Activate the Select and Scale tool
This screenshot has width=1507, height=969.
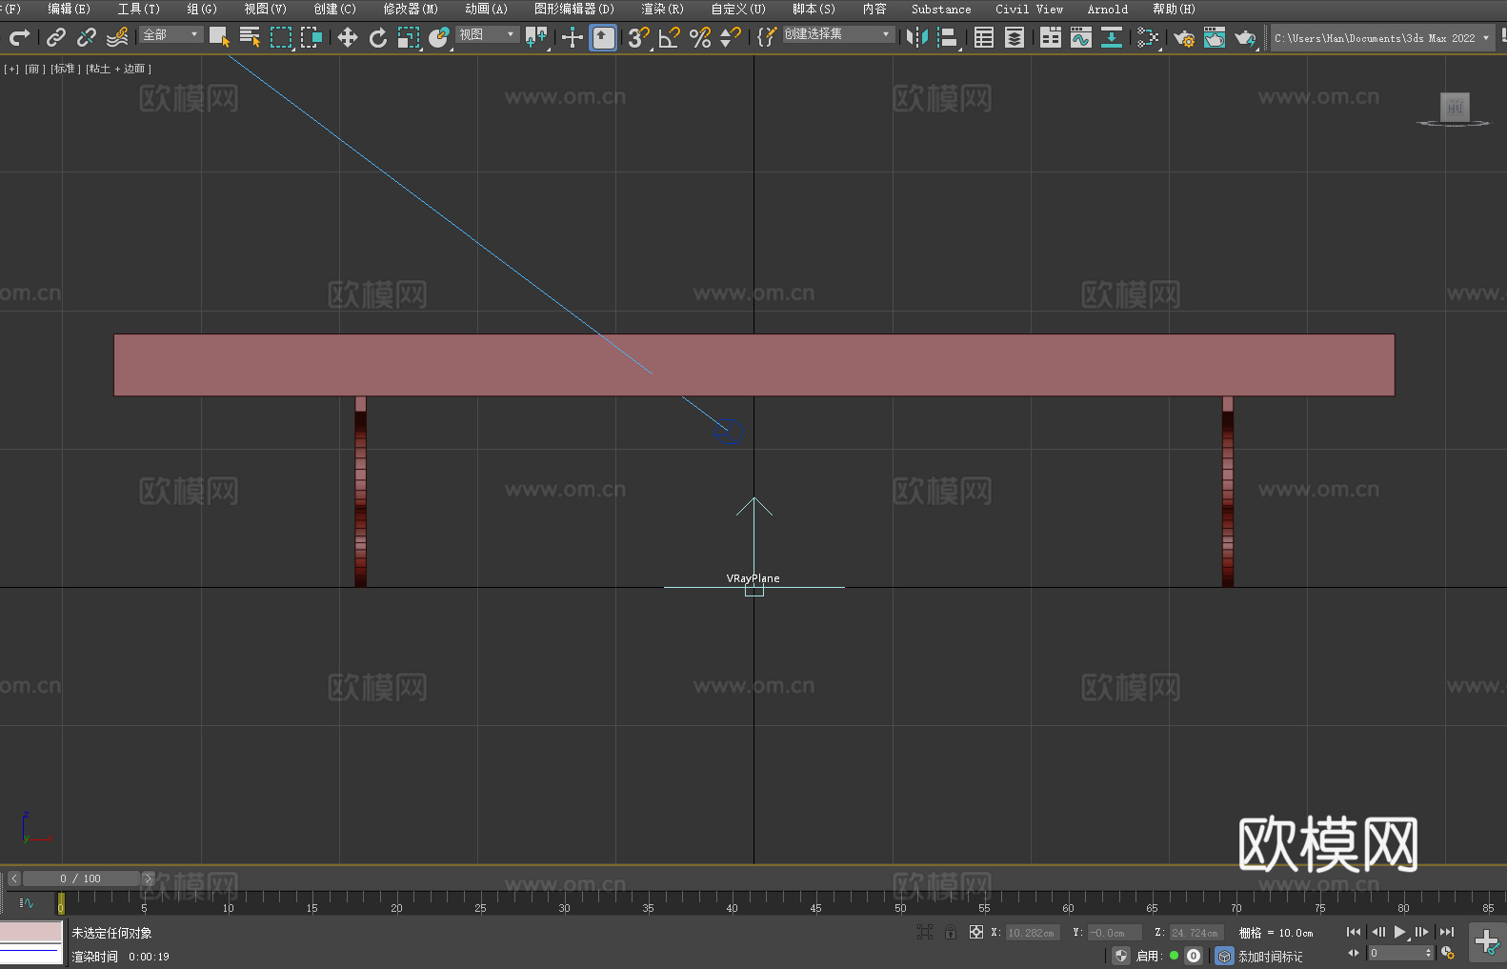[x=408, y=37]
